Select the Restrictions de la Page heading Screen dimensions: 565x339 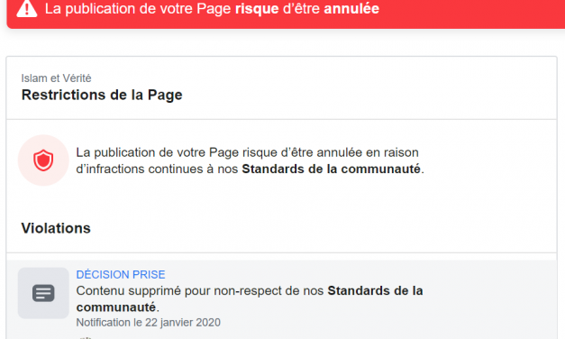click(x=102, y=95)
